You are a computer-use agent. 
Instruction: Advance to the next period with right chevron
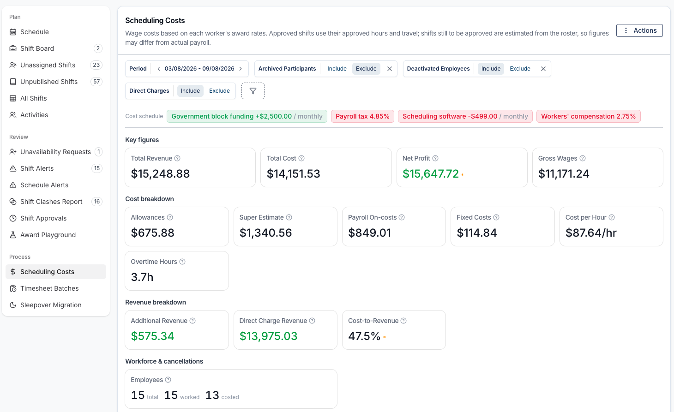coord(241,69)
